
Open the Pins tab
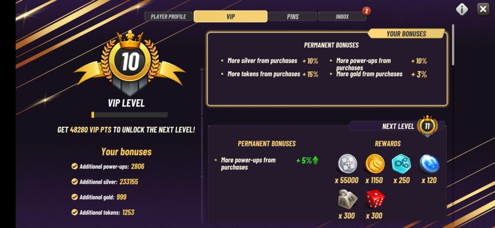point(292,16)
